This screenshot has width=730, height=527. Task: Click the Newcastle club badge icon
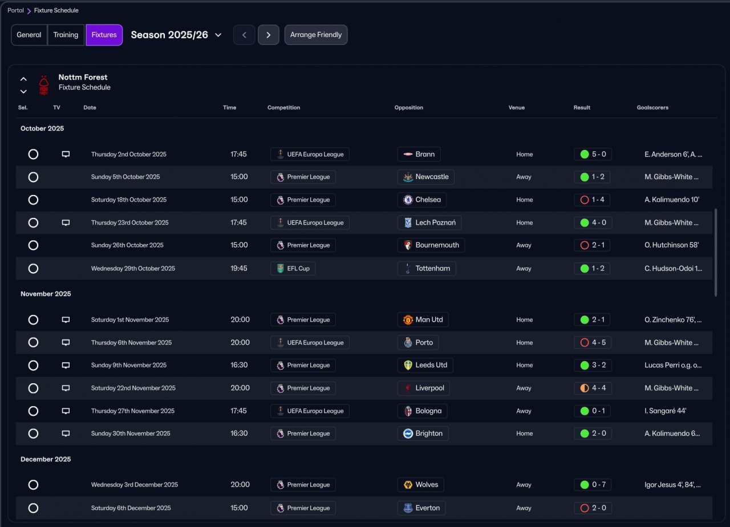click(x=408, y=177)
